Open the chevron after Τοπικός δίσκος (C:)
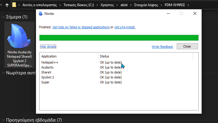 click(97, 5)
